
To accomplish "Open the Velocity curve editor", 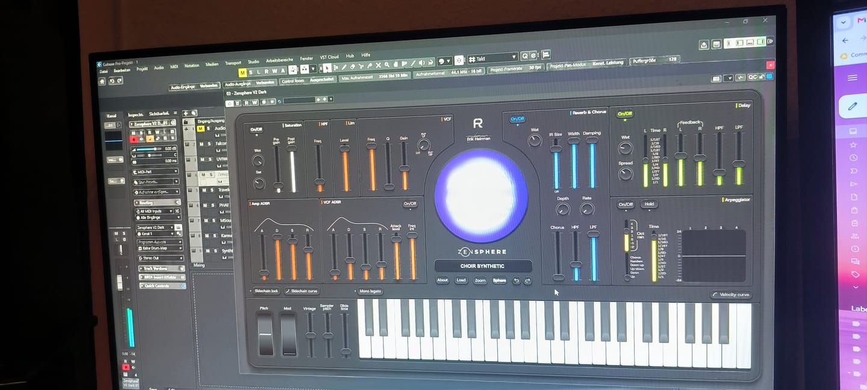I will pos(731,295).
